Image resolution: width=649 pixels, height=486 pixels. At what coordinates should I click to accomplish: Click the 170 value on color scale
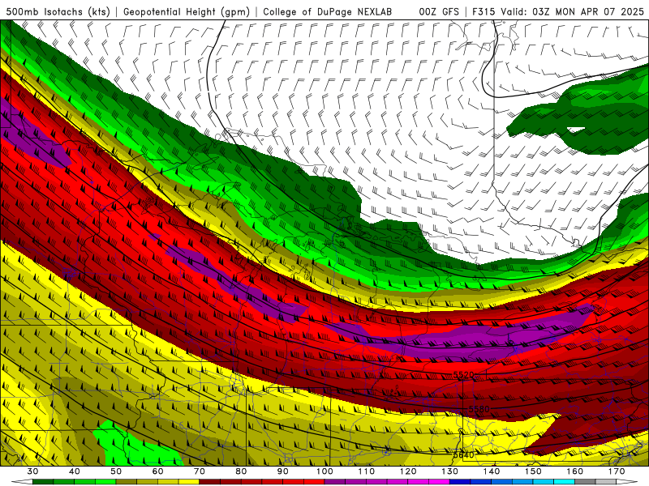point(617,471)
